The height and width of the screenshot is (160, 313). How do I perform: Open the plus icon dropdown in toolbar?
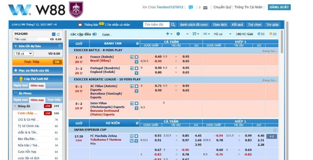pos(169,34)
